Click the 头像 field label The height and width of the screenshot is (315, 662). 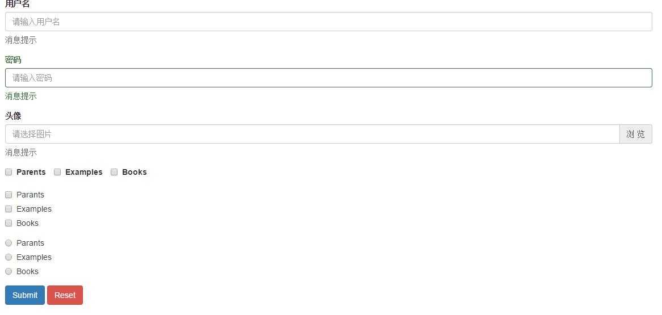pos(13,116)
